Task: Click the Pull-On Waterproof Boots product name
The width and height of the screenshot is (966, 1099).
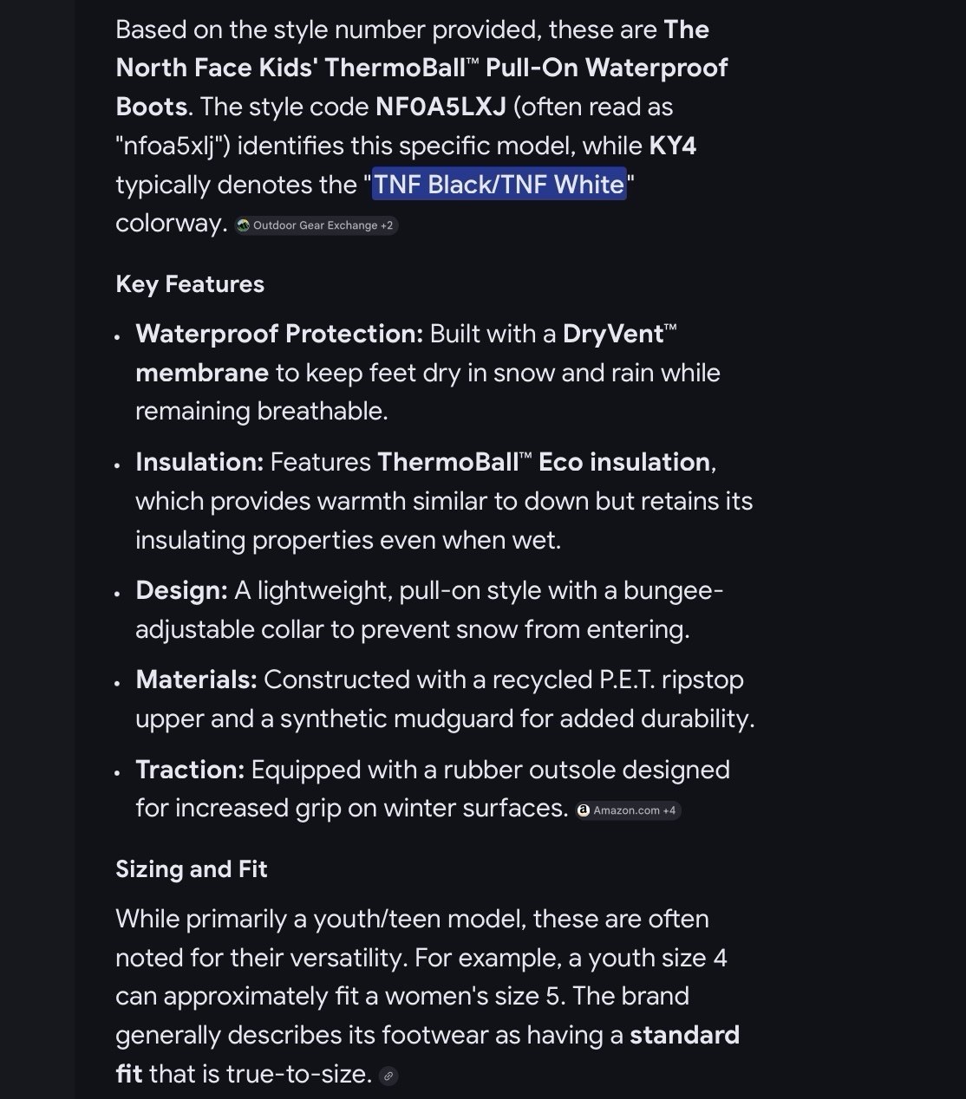Action: coord(606,68)
